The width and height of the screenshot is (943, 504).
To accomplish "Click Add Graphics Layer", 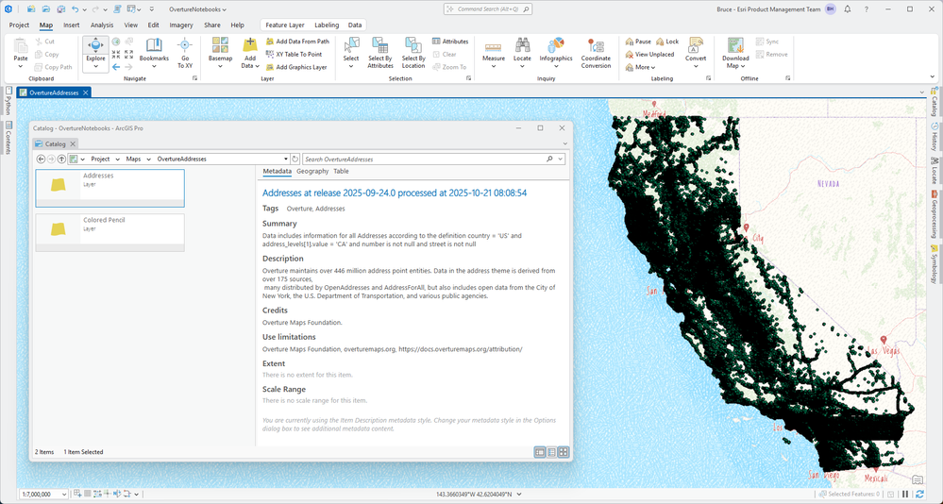I will (x=295, y=67).
